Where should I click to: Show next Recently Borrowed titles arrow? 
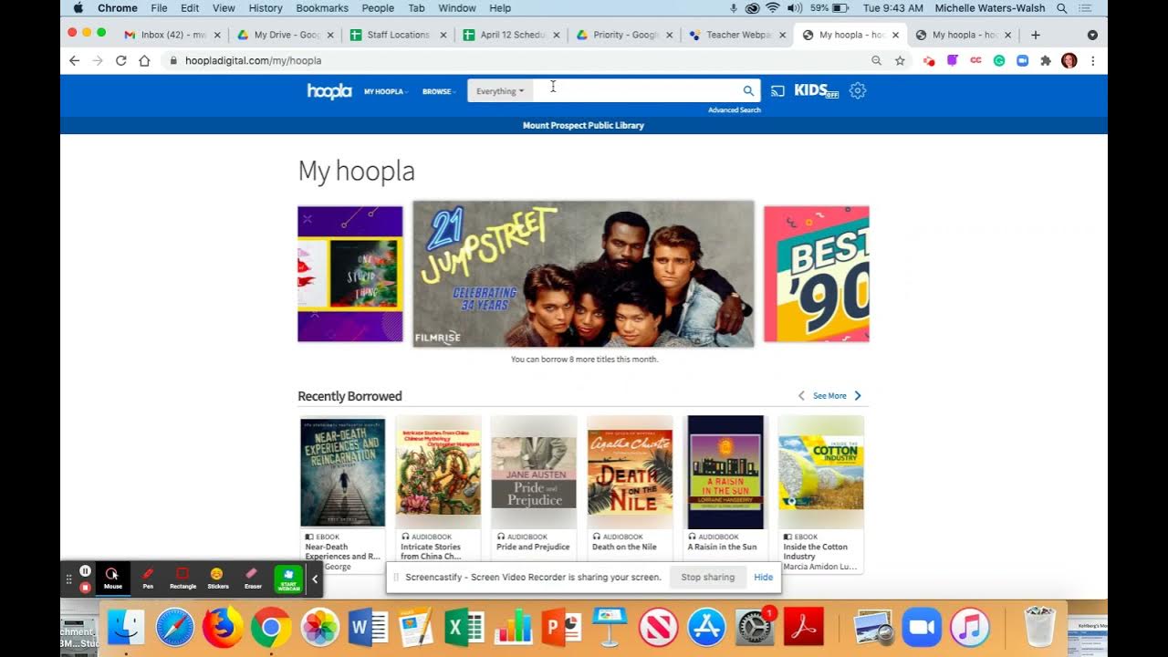click(x=858, y=396)
